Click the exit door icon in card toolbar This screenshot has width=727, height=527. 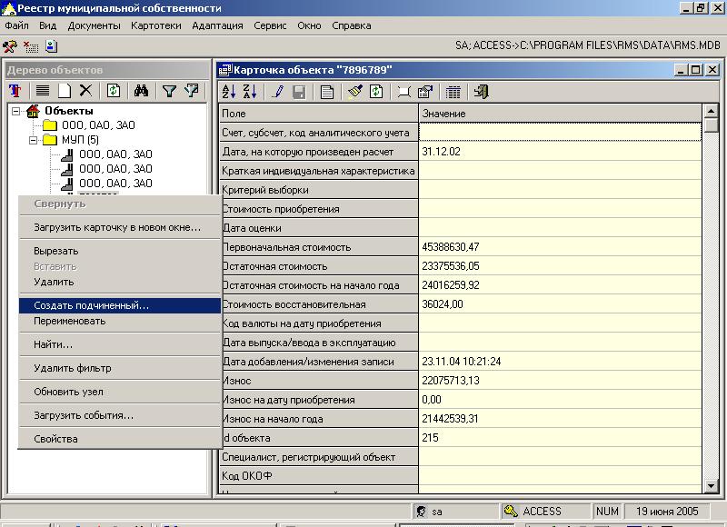(481, 91)
